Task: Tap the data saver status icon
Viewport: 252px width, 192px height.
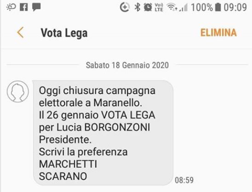Action: tap(125, 7)
